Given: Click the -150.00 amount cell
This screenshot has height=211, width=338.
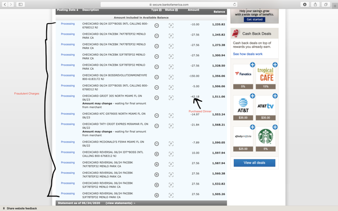Looking at the screenshot, I should coord(194,76).
